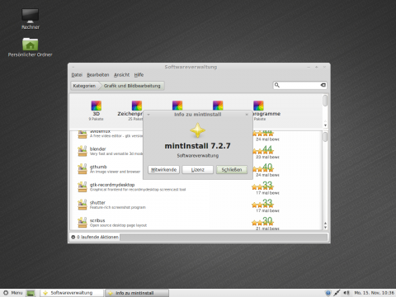Open the Ansicht menu
Screen dimensions: 396x297
point(121,75)
